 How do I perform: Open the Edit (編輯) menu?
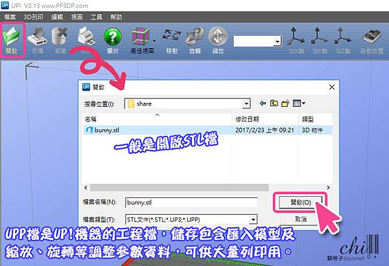click(x=57, y=17)
